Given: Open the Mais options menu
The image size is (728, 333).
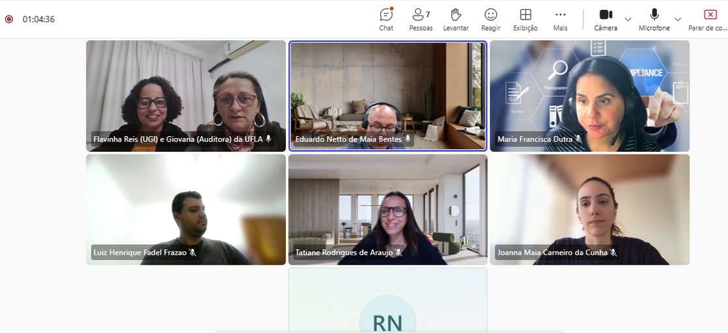Looking at the screenshot, I should [560, 19].
